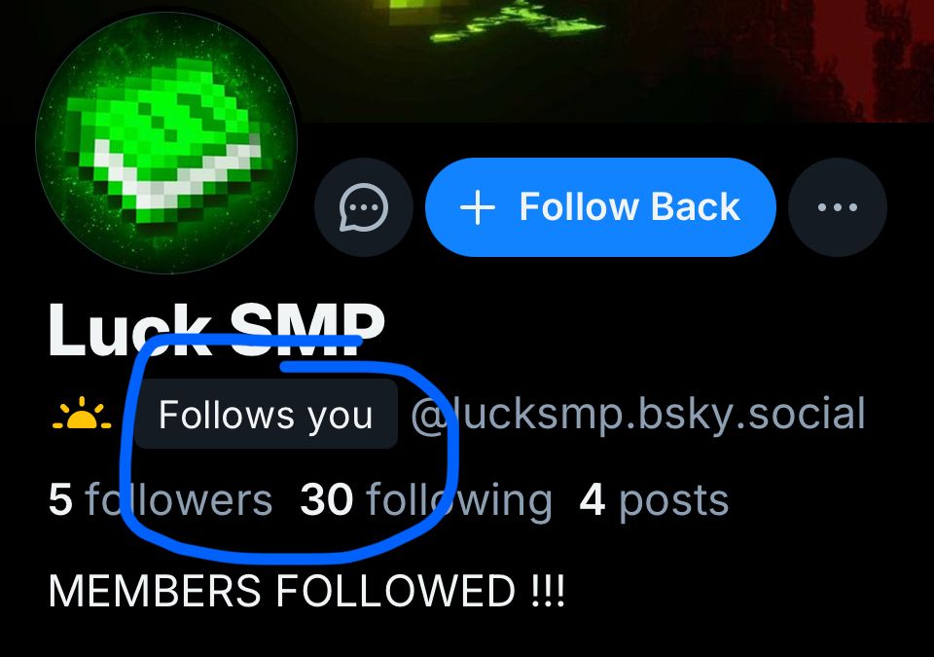934x657 pixels.
Task: Open the three-dot more options menu
Action: tap(838, 207)
